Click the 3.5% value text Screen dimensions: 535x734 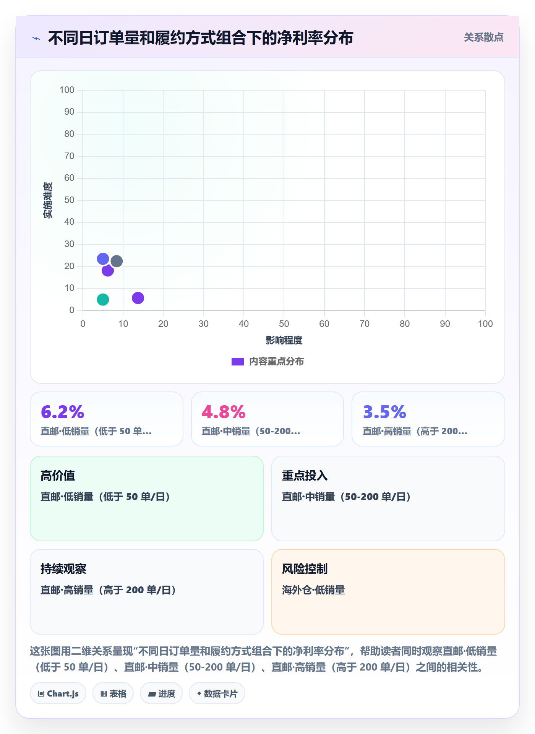pyautogui.click(x=384, y=412)
